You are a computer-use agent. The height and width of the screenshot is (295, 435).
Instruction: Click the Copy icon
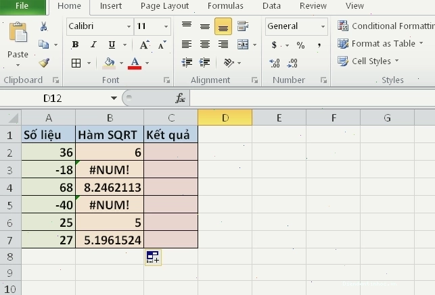(43, 45)
